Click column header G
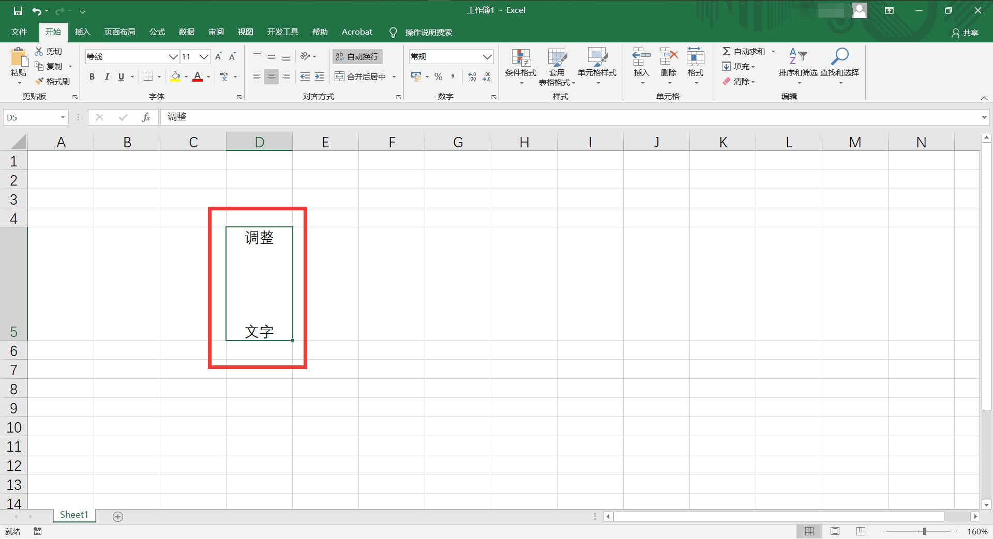Image resolution: width=993 pixels, height=539 pixels. [x=458, y=142]
